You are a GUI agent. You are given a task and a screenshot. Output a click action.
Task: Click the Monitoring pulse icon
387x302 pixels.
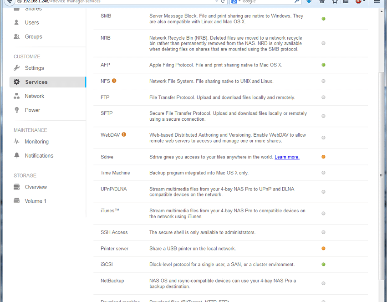(x=16, y=142)
